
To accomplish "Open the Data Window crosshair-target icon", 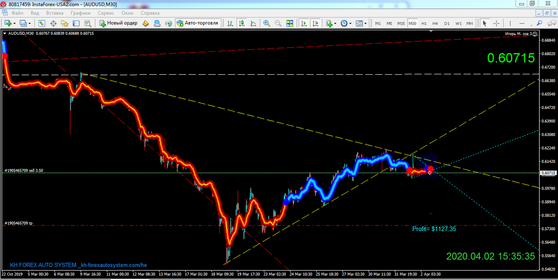I will coord(54,23).
